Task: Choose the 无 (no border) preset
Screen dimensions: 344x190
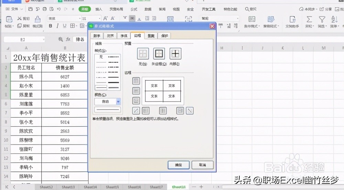Action: 143,54
